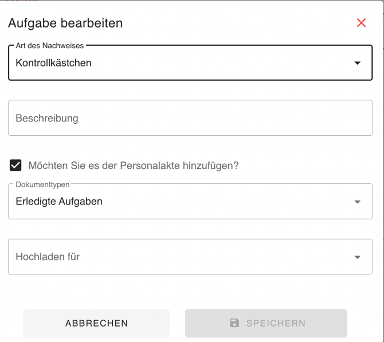Click the SPEICHERN button

click(x=266, y=323)
